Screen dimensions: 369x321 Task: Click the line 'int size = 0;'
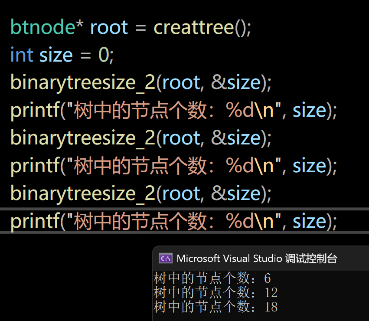coord(62,55)
